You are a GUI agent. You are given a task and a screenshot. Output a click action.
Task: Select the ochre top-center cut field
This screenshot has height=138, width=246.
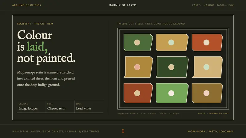[172, 43]
